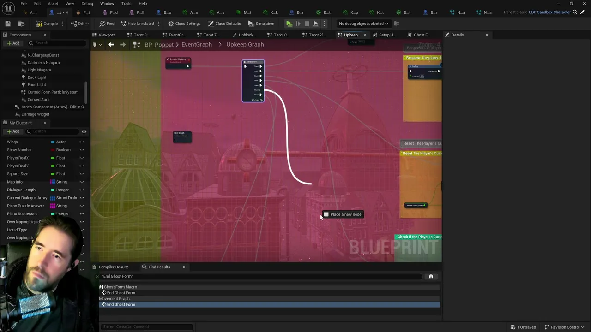The width and height of the screenshot is (591, 332).
Task: Save the current blueprint asset
Action: click(x=8, y=24)
